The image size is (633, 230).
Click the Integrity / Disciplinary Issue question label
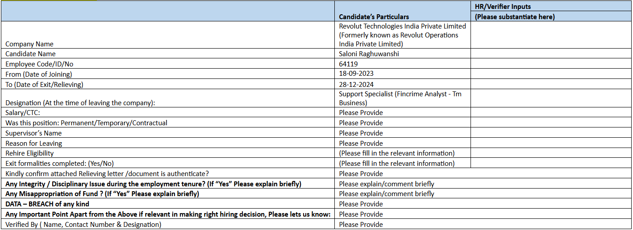(x=153, y=184)
